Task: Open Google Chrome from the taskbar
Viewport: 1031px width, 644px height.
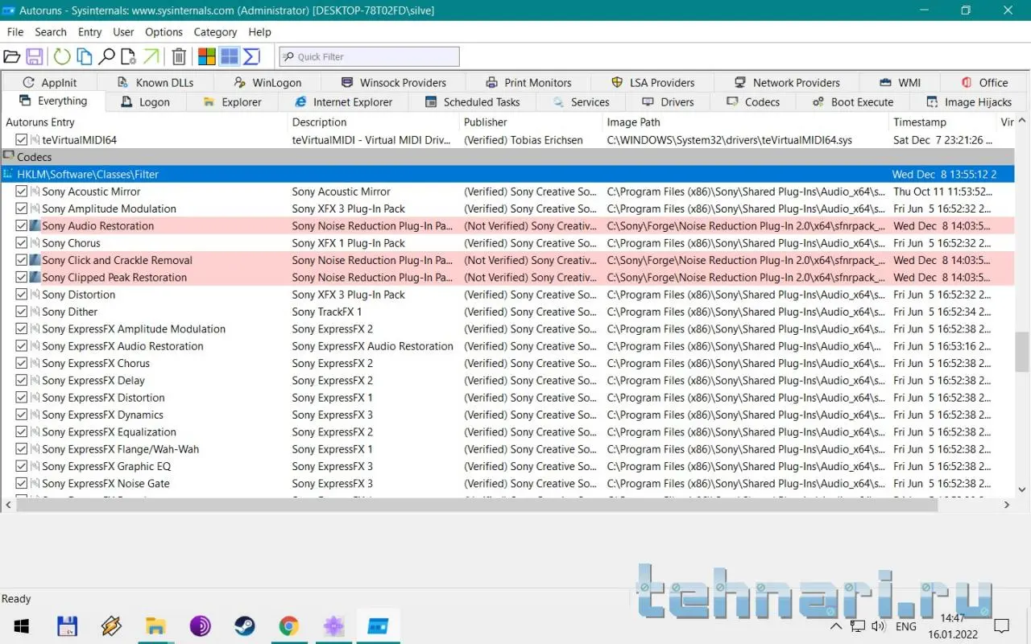Action: coord(289,625)
